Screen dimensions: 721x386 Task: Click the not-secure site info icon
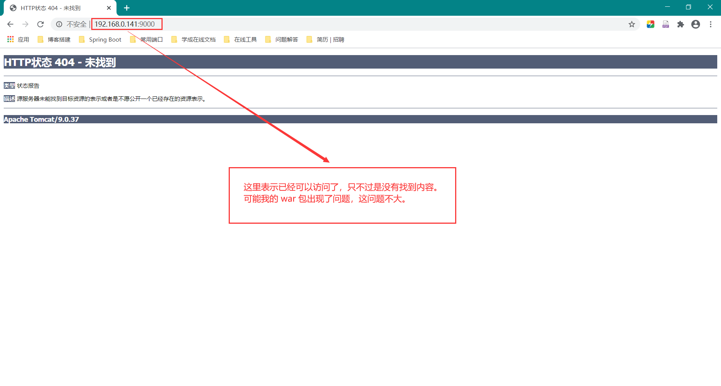pyautogui.click(x=59, y=24)
